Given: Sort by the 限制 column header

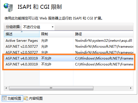Looking at the screenshot, I should [56, 34].
